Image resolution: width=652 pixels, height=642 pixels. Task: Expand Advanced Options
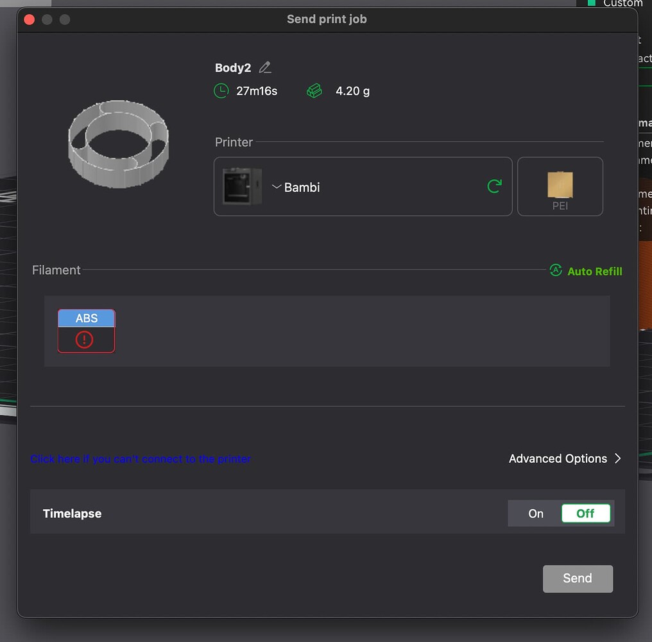point(565,458)
